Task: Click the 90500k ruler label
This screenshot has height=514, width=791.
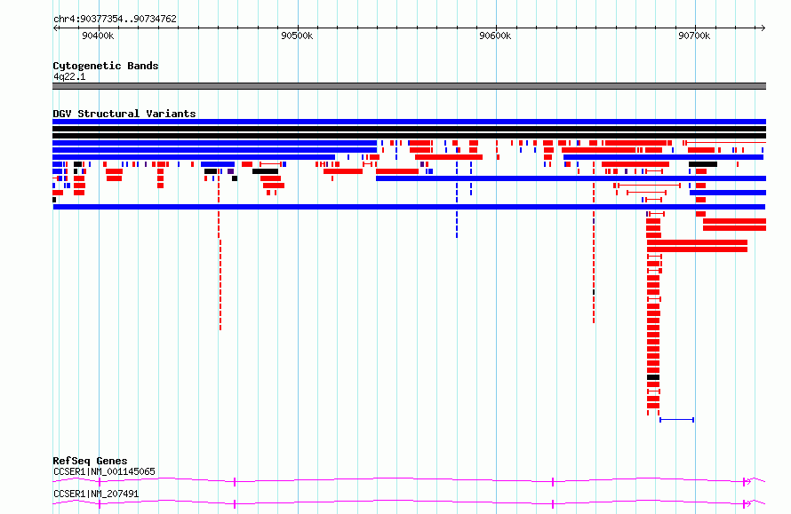Action: click(x=297, y=36)
